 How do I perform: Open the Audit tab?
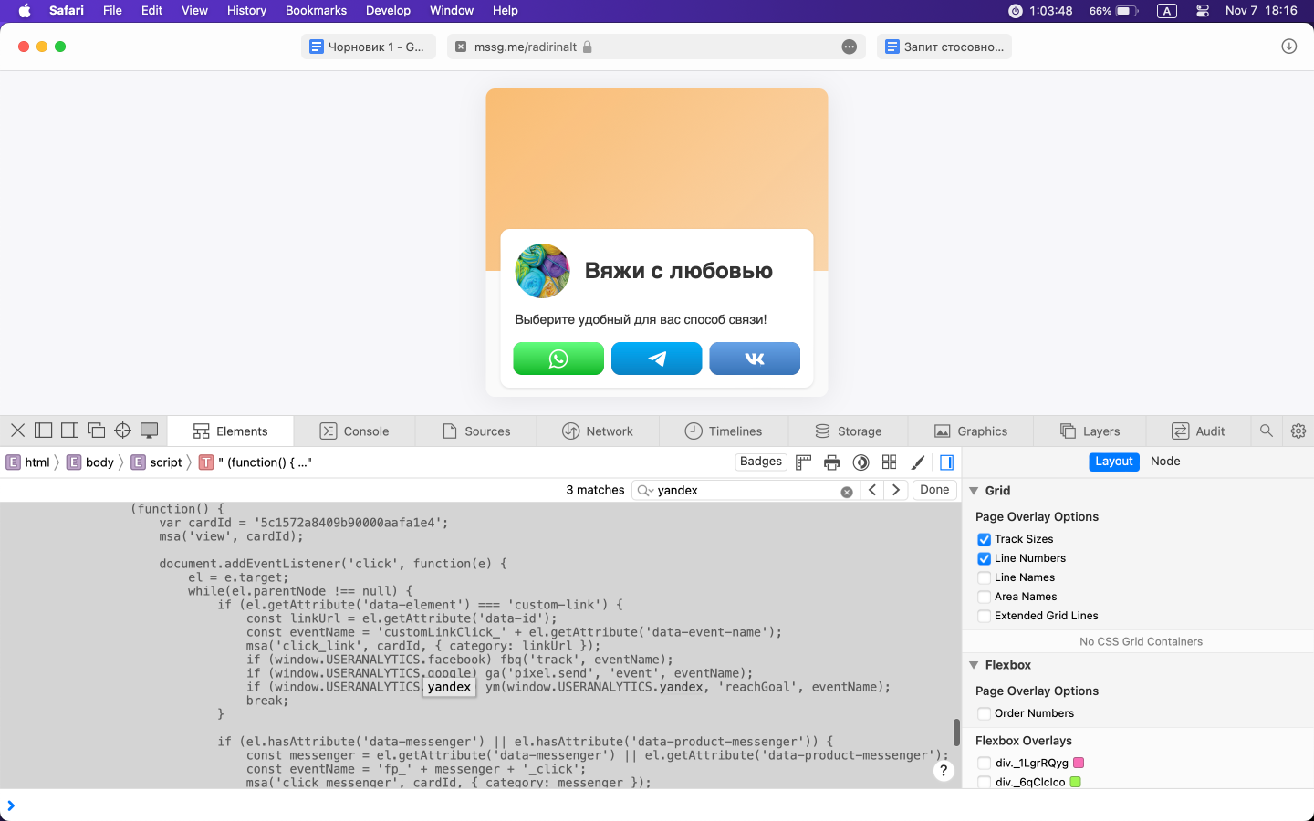coord(1199,431)
